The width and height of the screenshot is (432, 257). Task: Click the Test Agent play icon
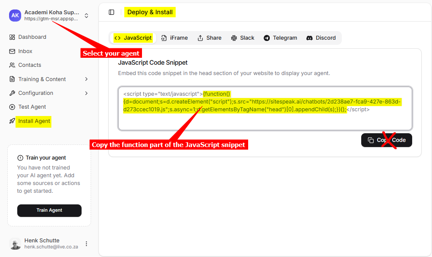[12, 107]
